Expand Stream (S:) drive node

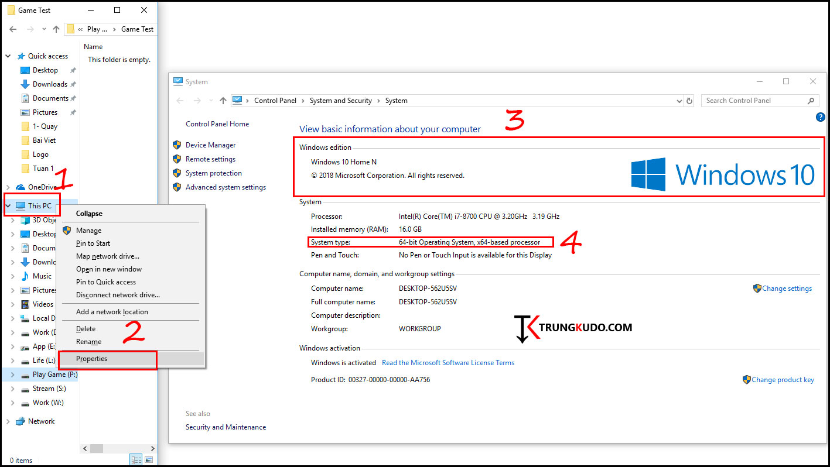point(13,389)
